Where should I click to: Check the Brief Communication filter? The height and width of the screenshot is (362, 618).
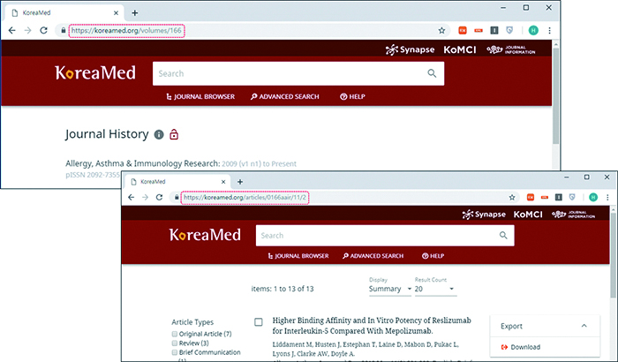(175, 352)
